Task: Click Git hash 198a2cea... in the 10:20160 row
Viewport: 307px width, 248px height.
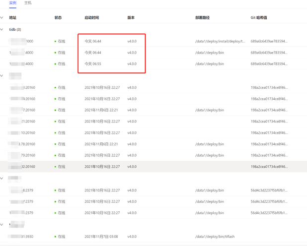Action: tap(269, 133)
